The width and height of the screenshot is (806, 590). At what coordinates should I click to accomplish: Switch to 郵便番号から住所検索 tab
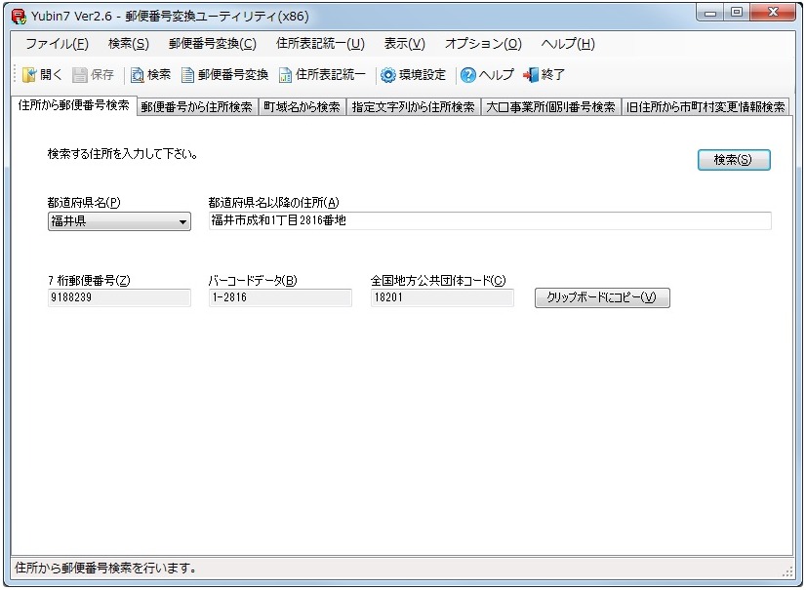coord(196,107)
